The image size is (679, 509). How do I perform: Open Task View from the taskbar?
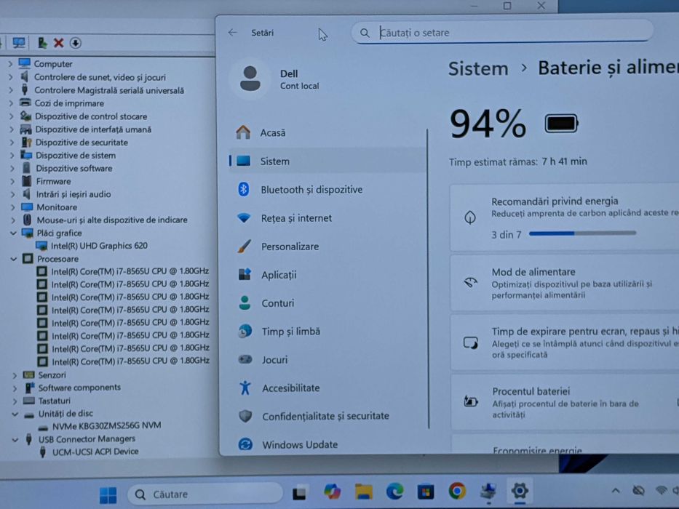[x=300, y=493]
